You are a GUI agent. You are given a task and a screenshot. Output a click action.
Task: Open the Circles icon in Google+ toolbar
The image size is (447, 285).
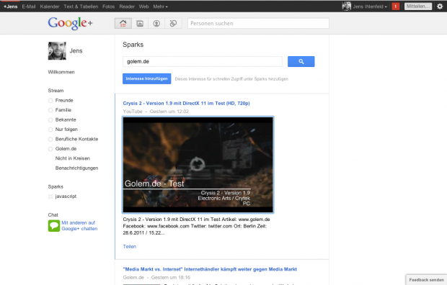click(173, 23)
